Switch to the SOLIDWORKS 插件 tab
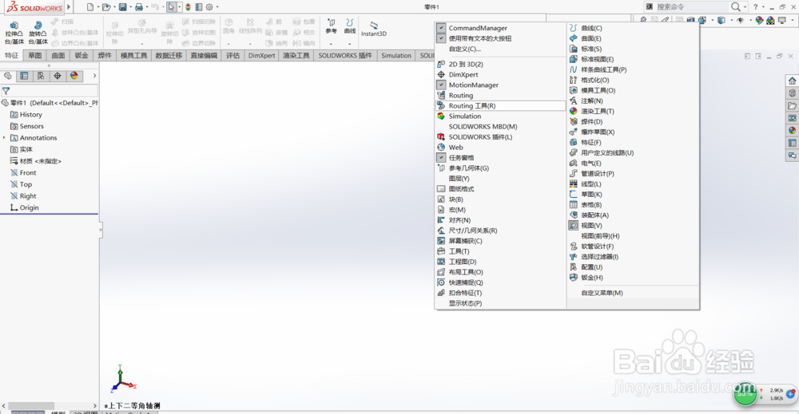 (345, 55)
